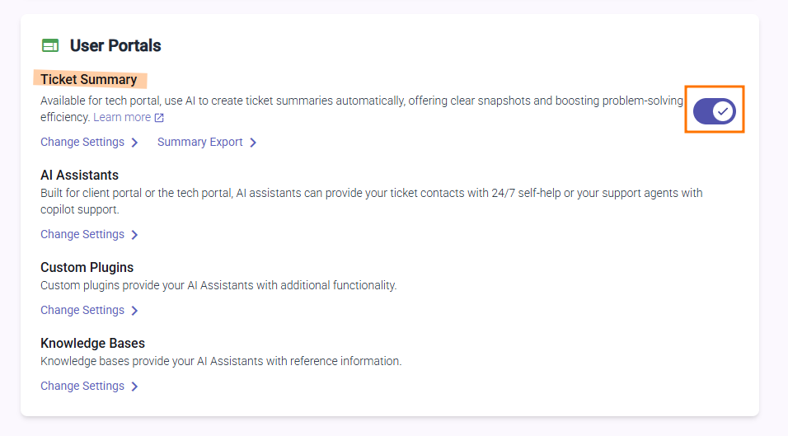Open Change Settings under Custom Plugins

(82, 310)
